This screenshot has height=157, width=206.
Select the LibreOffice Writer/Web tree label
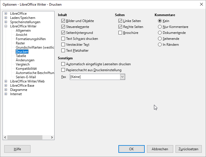(x=27, y=81)
